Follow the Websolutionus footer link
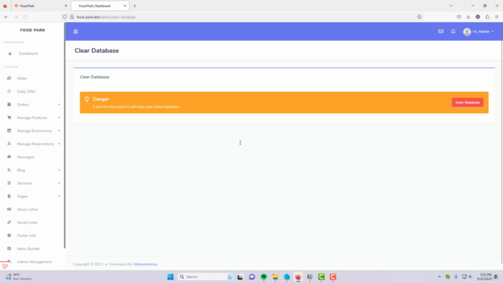This screenshot has width=503, height=283. [x=145, y=264]
